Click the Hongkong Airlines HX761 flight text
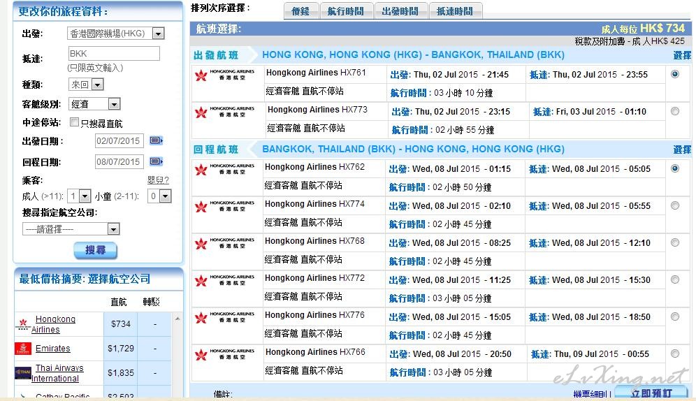 316,73
